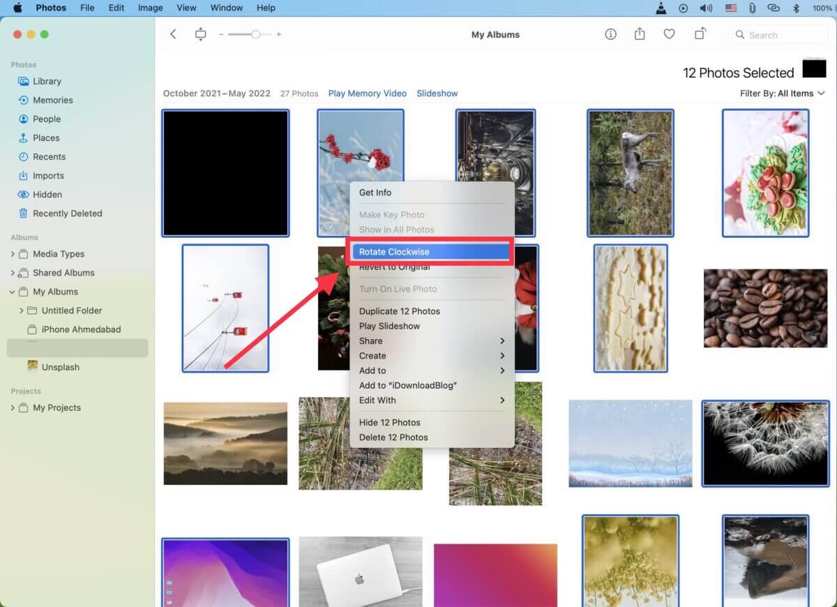Open the Image menu in menu bar
The image size is (837, 607).
point(150,8)
